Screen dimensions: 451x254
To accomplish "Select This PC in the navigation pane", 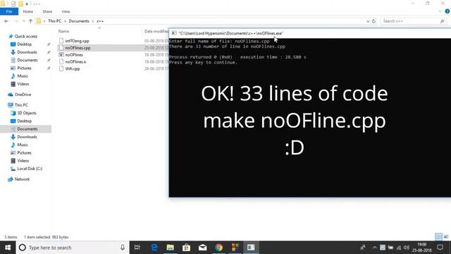I will 21,105.
